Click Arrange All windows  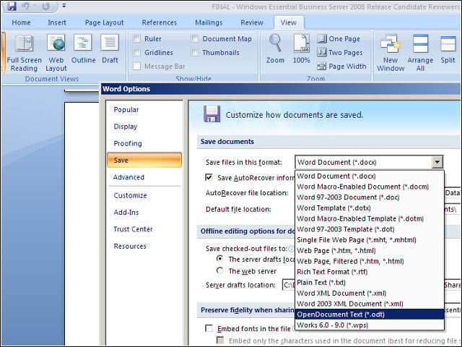[x=420, y=53]
